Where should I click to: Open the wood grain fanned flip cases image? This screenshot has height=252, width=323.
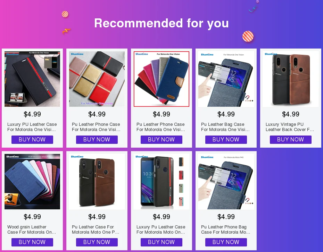32,182
